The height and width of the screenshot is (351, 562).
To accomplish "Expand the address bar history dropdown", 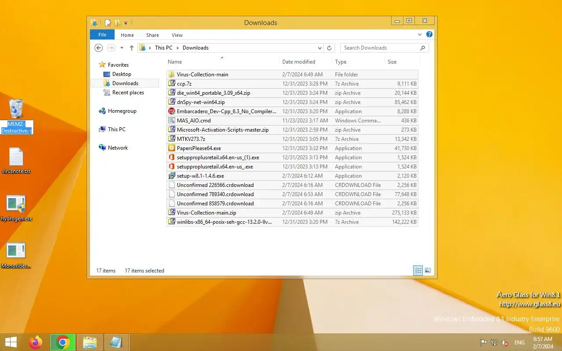I will coord(320,48).
